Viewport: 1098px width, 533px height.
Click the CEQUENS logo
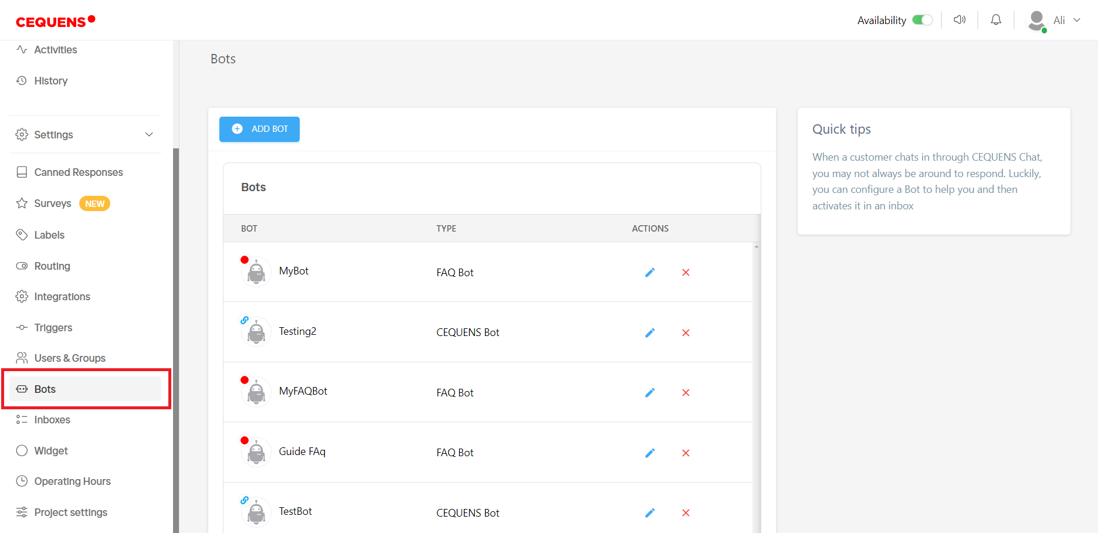pos(55,21)
